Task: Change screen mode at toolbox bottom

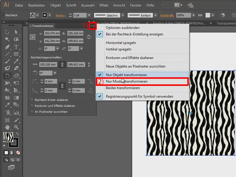Action: (11, 167)
